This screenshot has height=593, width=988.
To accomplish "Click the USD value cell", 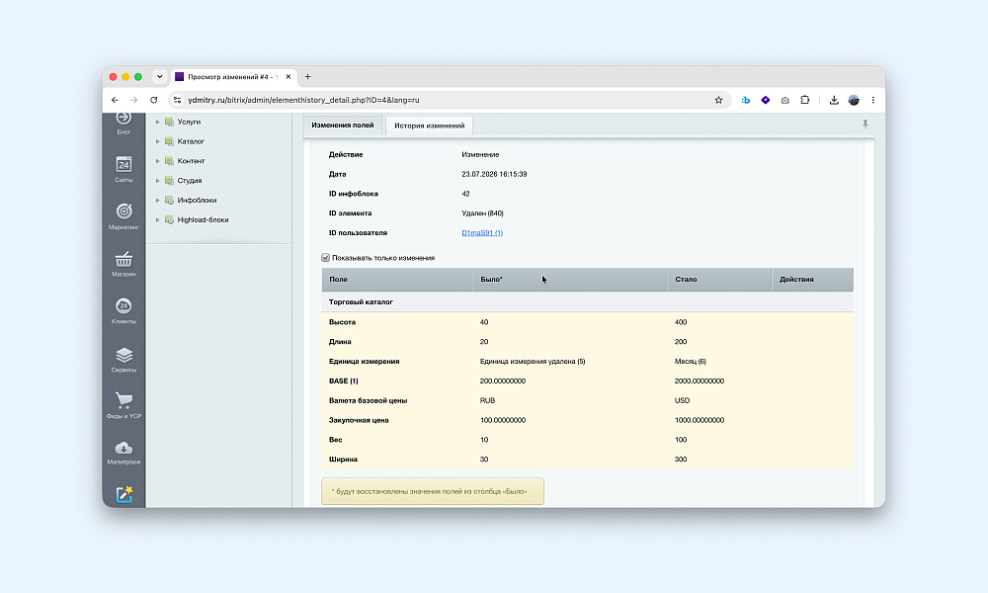I will click(x=682, y=400).
